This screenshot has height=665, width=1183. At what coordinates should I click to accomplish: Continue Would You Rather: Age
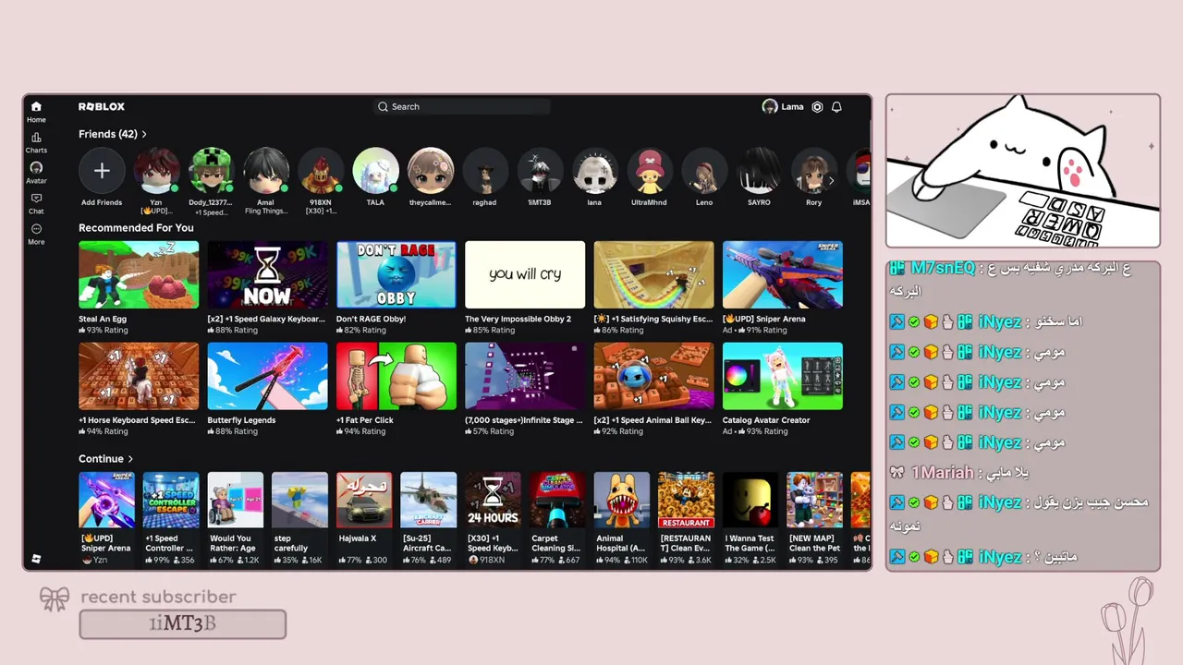tap(235, 500)
